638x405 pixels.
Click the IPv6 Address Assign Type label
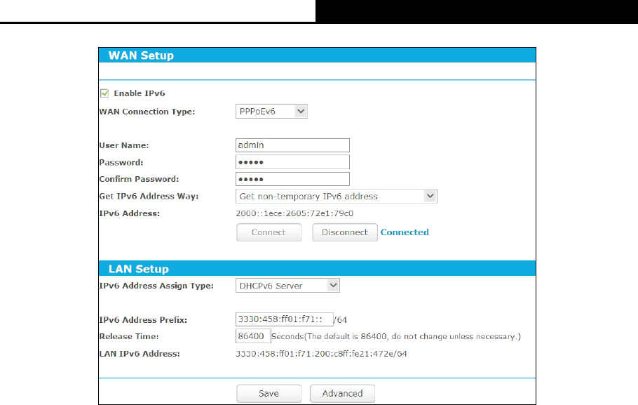[156, 286]
